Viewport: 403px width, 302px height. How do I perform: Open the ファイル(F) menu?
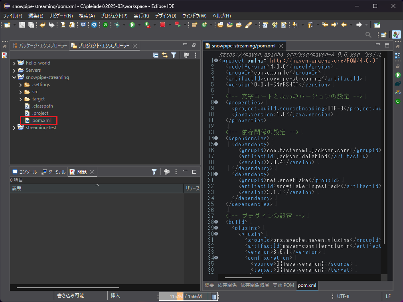pos(13,16)
